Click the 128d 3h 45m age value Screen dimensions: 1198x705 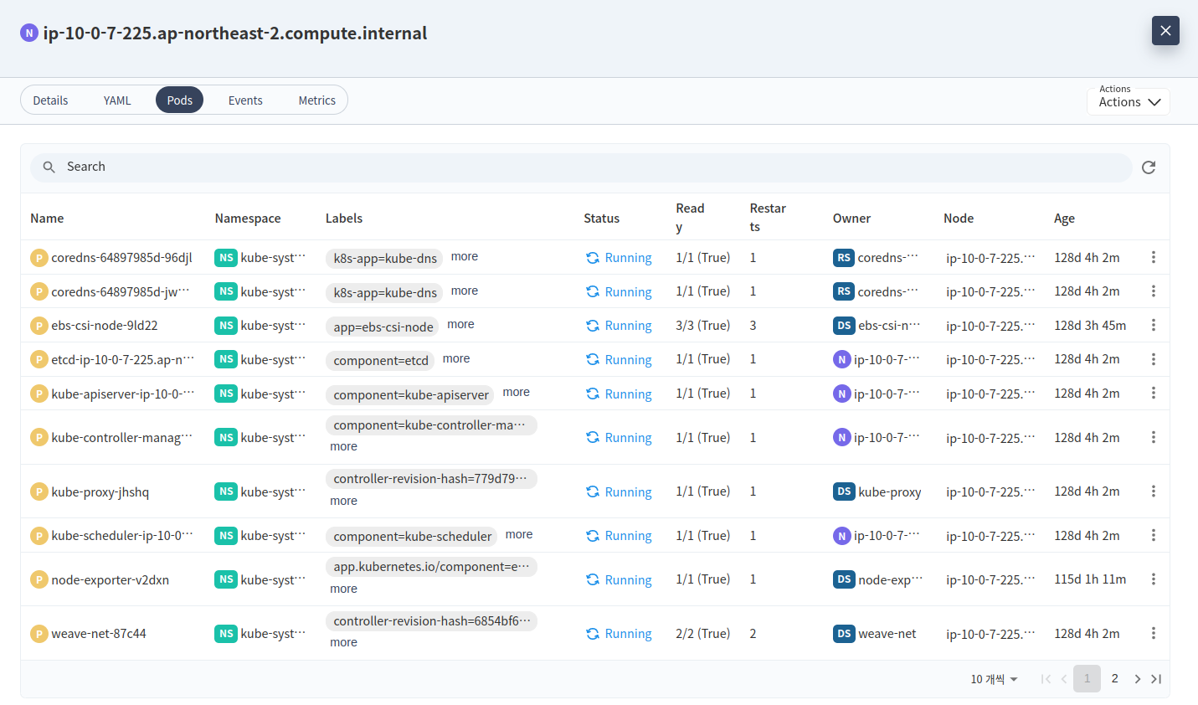pos(1090,325)
